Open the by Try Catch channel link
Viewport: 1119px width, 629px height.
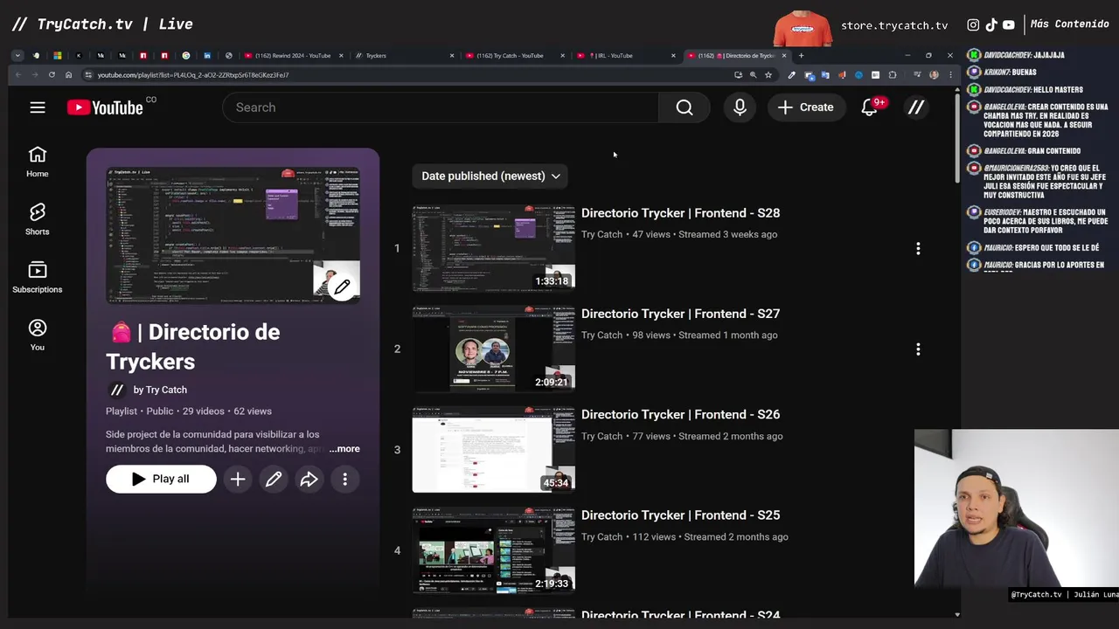coord(160,390)
